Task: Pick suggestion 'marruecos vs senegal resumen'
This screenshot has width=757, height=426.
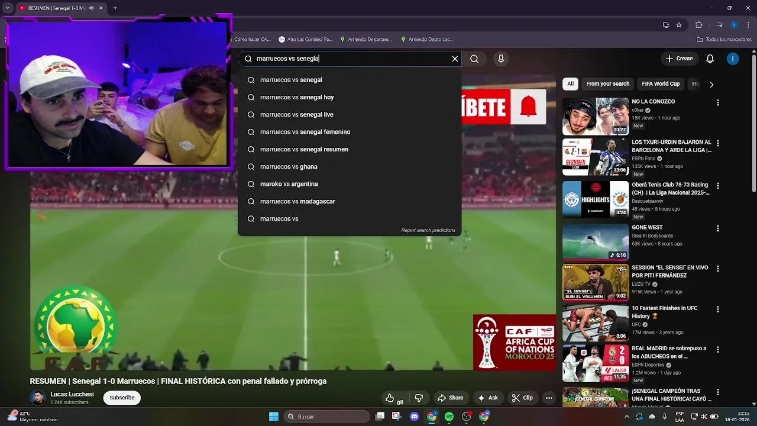Action: pos(350,149)
